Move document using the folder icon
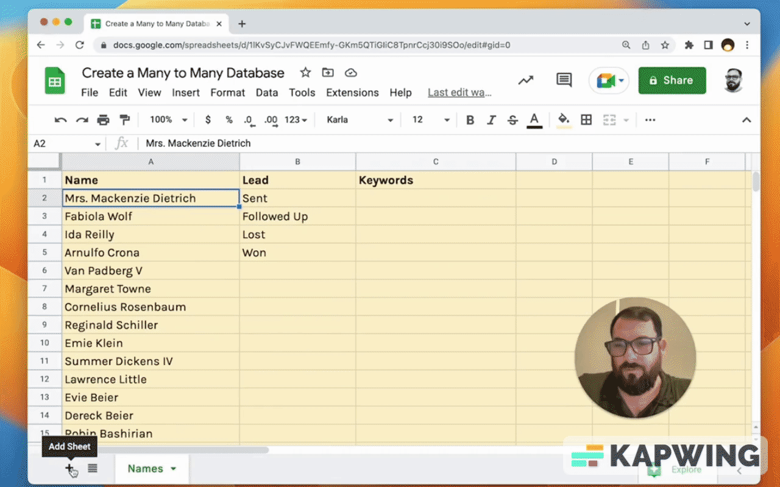Image resolution: width=780 pixels, height=487 pixels. (x=328, y=73)
